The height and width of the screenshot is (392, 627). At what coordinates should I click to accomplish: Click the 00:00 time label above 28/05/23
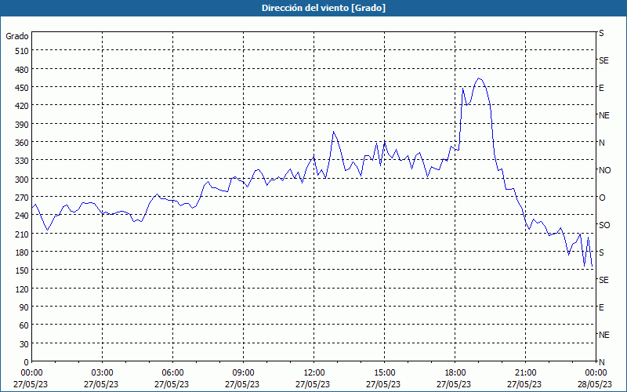tap(596, 373)
